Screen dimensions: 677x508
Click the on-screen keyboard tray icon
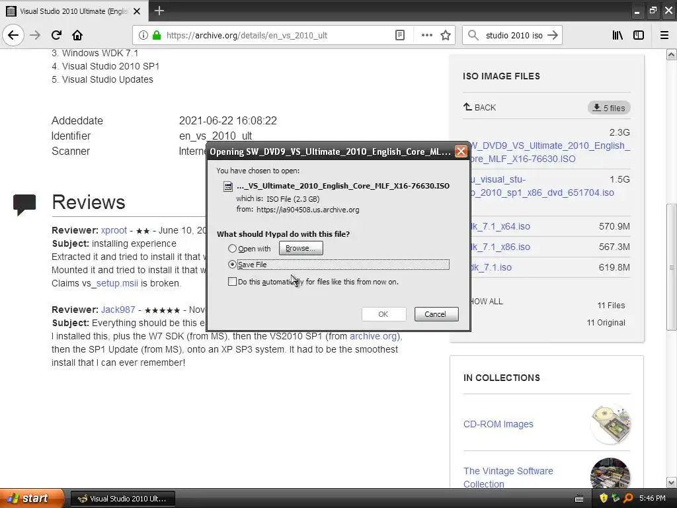pos(579,499)
